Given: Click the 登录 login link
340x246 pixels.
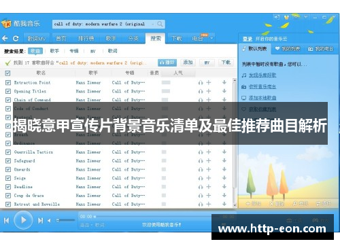Looking at the screenshot, I should point(248,39).
